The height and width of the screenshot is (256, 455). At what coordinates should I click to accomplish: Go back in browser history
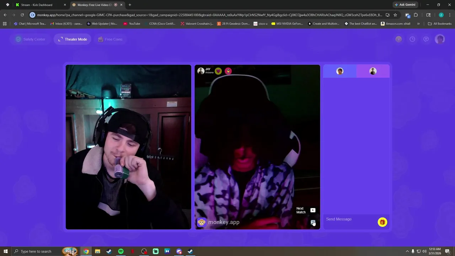pyautogui.click(x=5, y=15)
